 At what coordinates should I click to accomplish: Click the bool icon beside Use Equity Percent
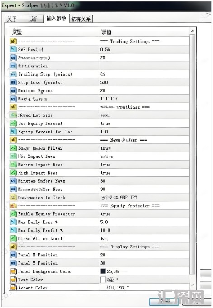(13, 123)
